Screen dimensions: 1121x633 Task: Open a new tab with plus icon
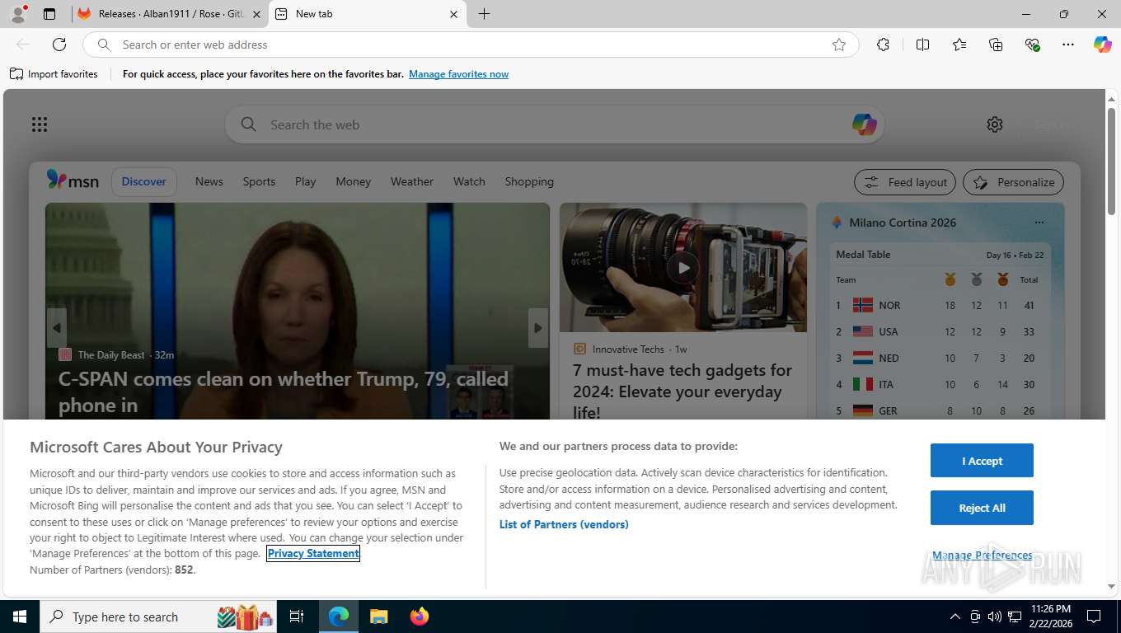[x=484, y=14]
